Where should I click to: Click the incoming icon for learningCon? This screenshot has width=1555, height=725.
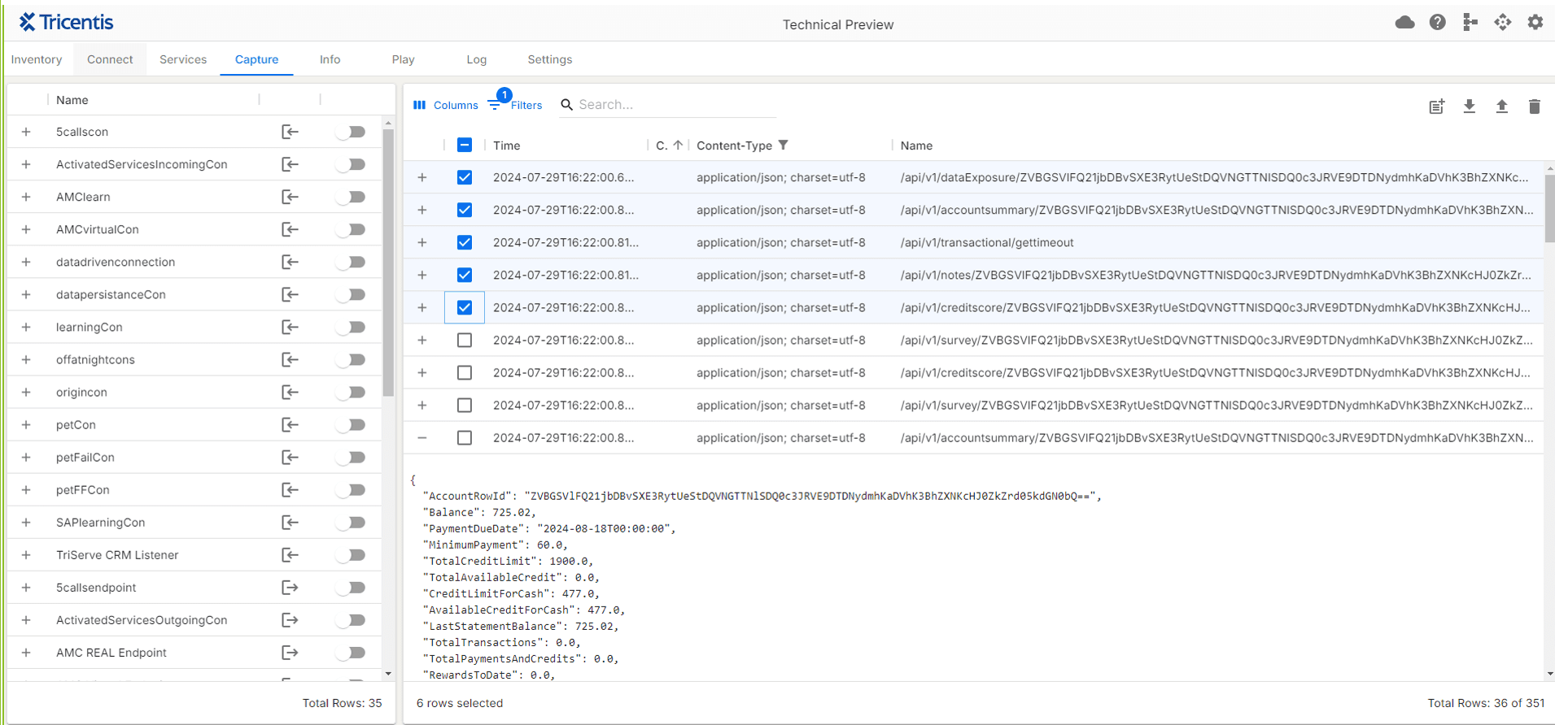(290, 327)
